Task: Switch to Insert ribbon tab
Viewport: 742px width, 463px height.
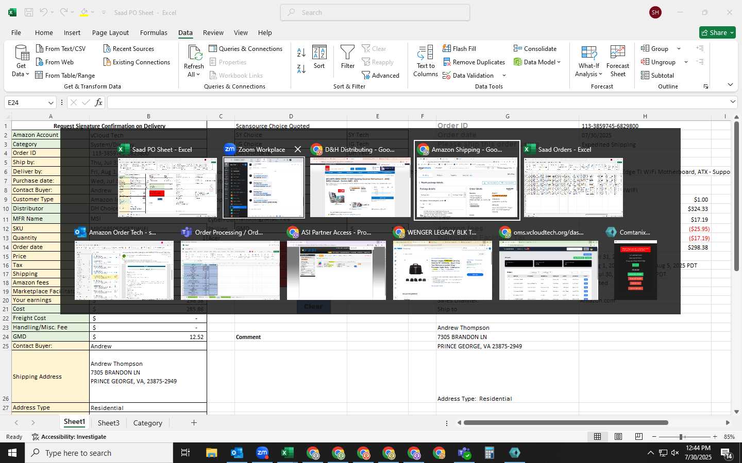Action: tap(72, 32)
